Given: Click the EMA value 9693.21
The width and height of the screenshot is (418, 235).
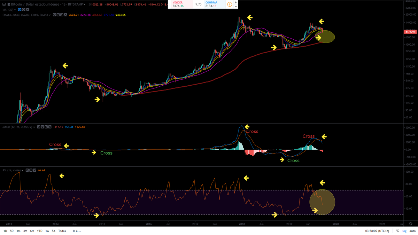Looking at the screenshot, I should pyautogui.click(x=74, y=15).
